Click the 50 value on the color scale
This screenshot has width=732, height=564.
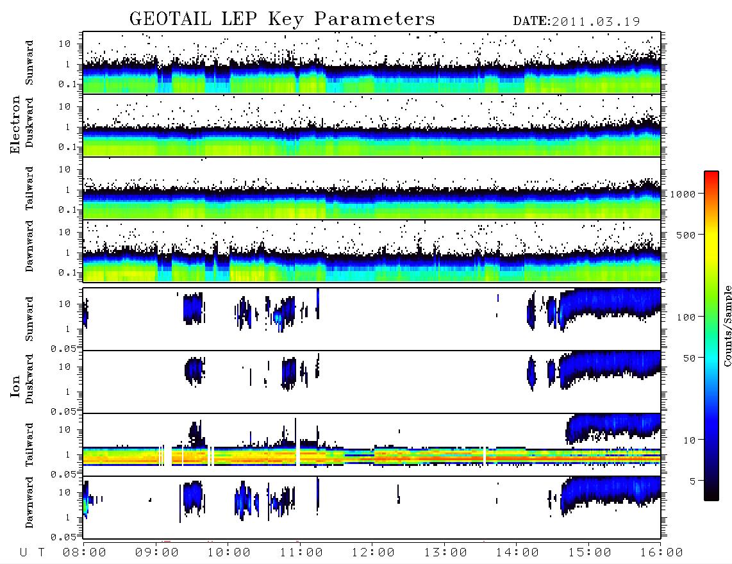click(689, 358)
